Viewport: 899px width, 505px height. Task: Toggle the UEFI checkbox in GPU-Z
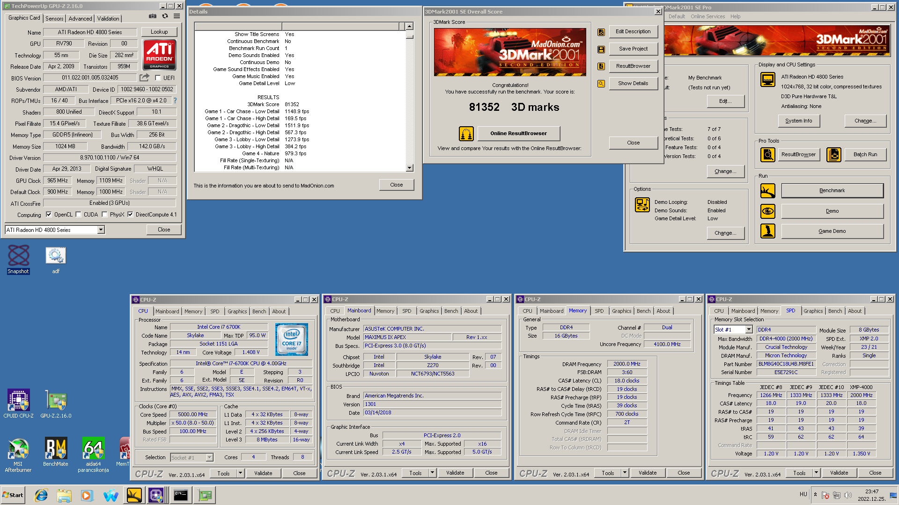click(158, 78)
